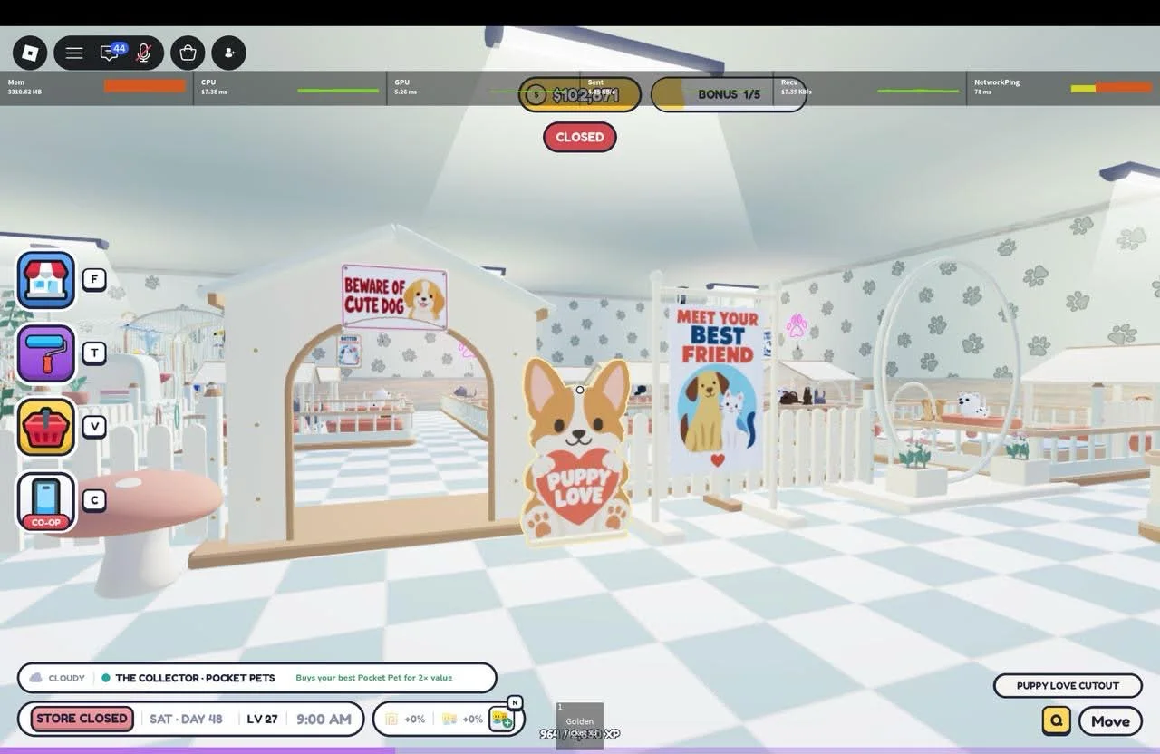Image resolution: width=1160 pixels, height=754 pixels.
Task: Open chat with 44 unread messages
Action: (110, 53)
